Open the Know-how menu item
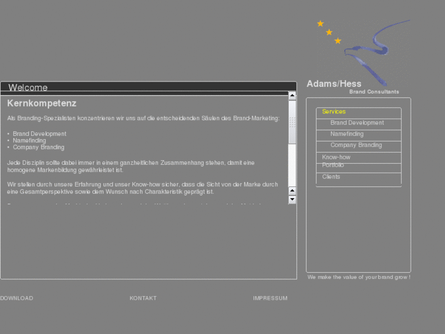Image resolution: width=445 pixels, height=334 pixels. pyautogui.click(x=336, y=157)
